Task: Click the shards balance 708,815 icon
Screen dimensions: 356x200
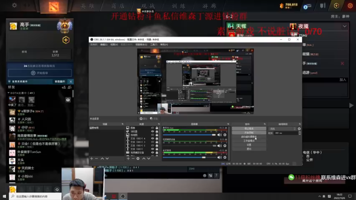Action: [x=282, y=6]
